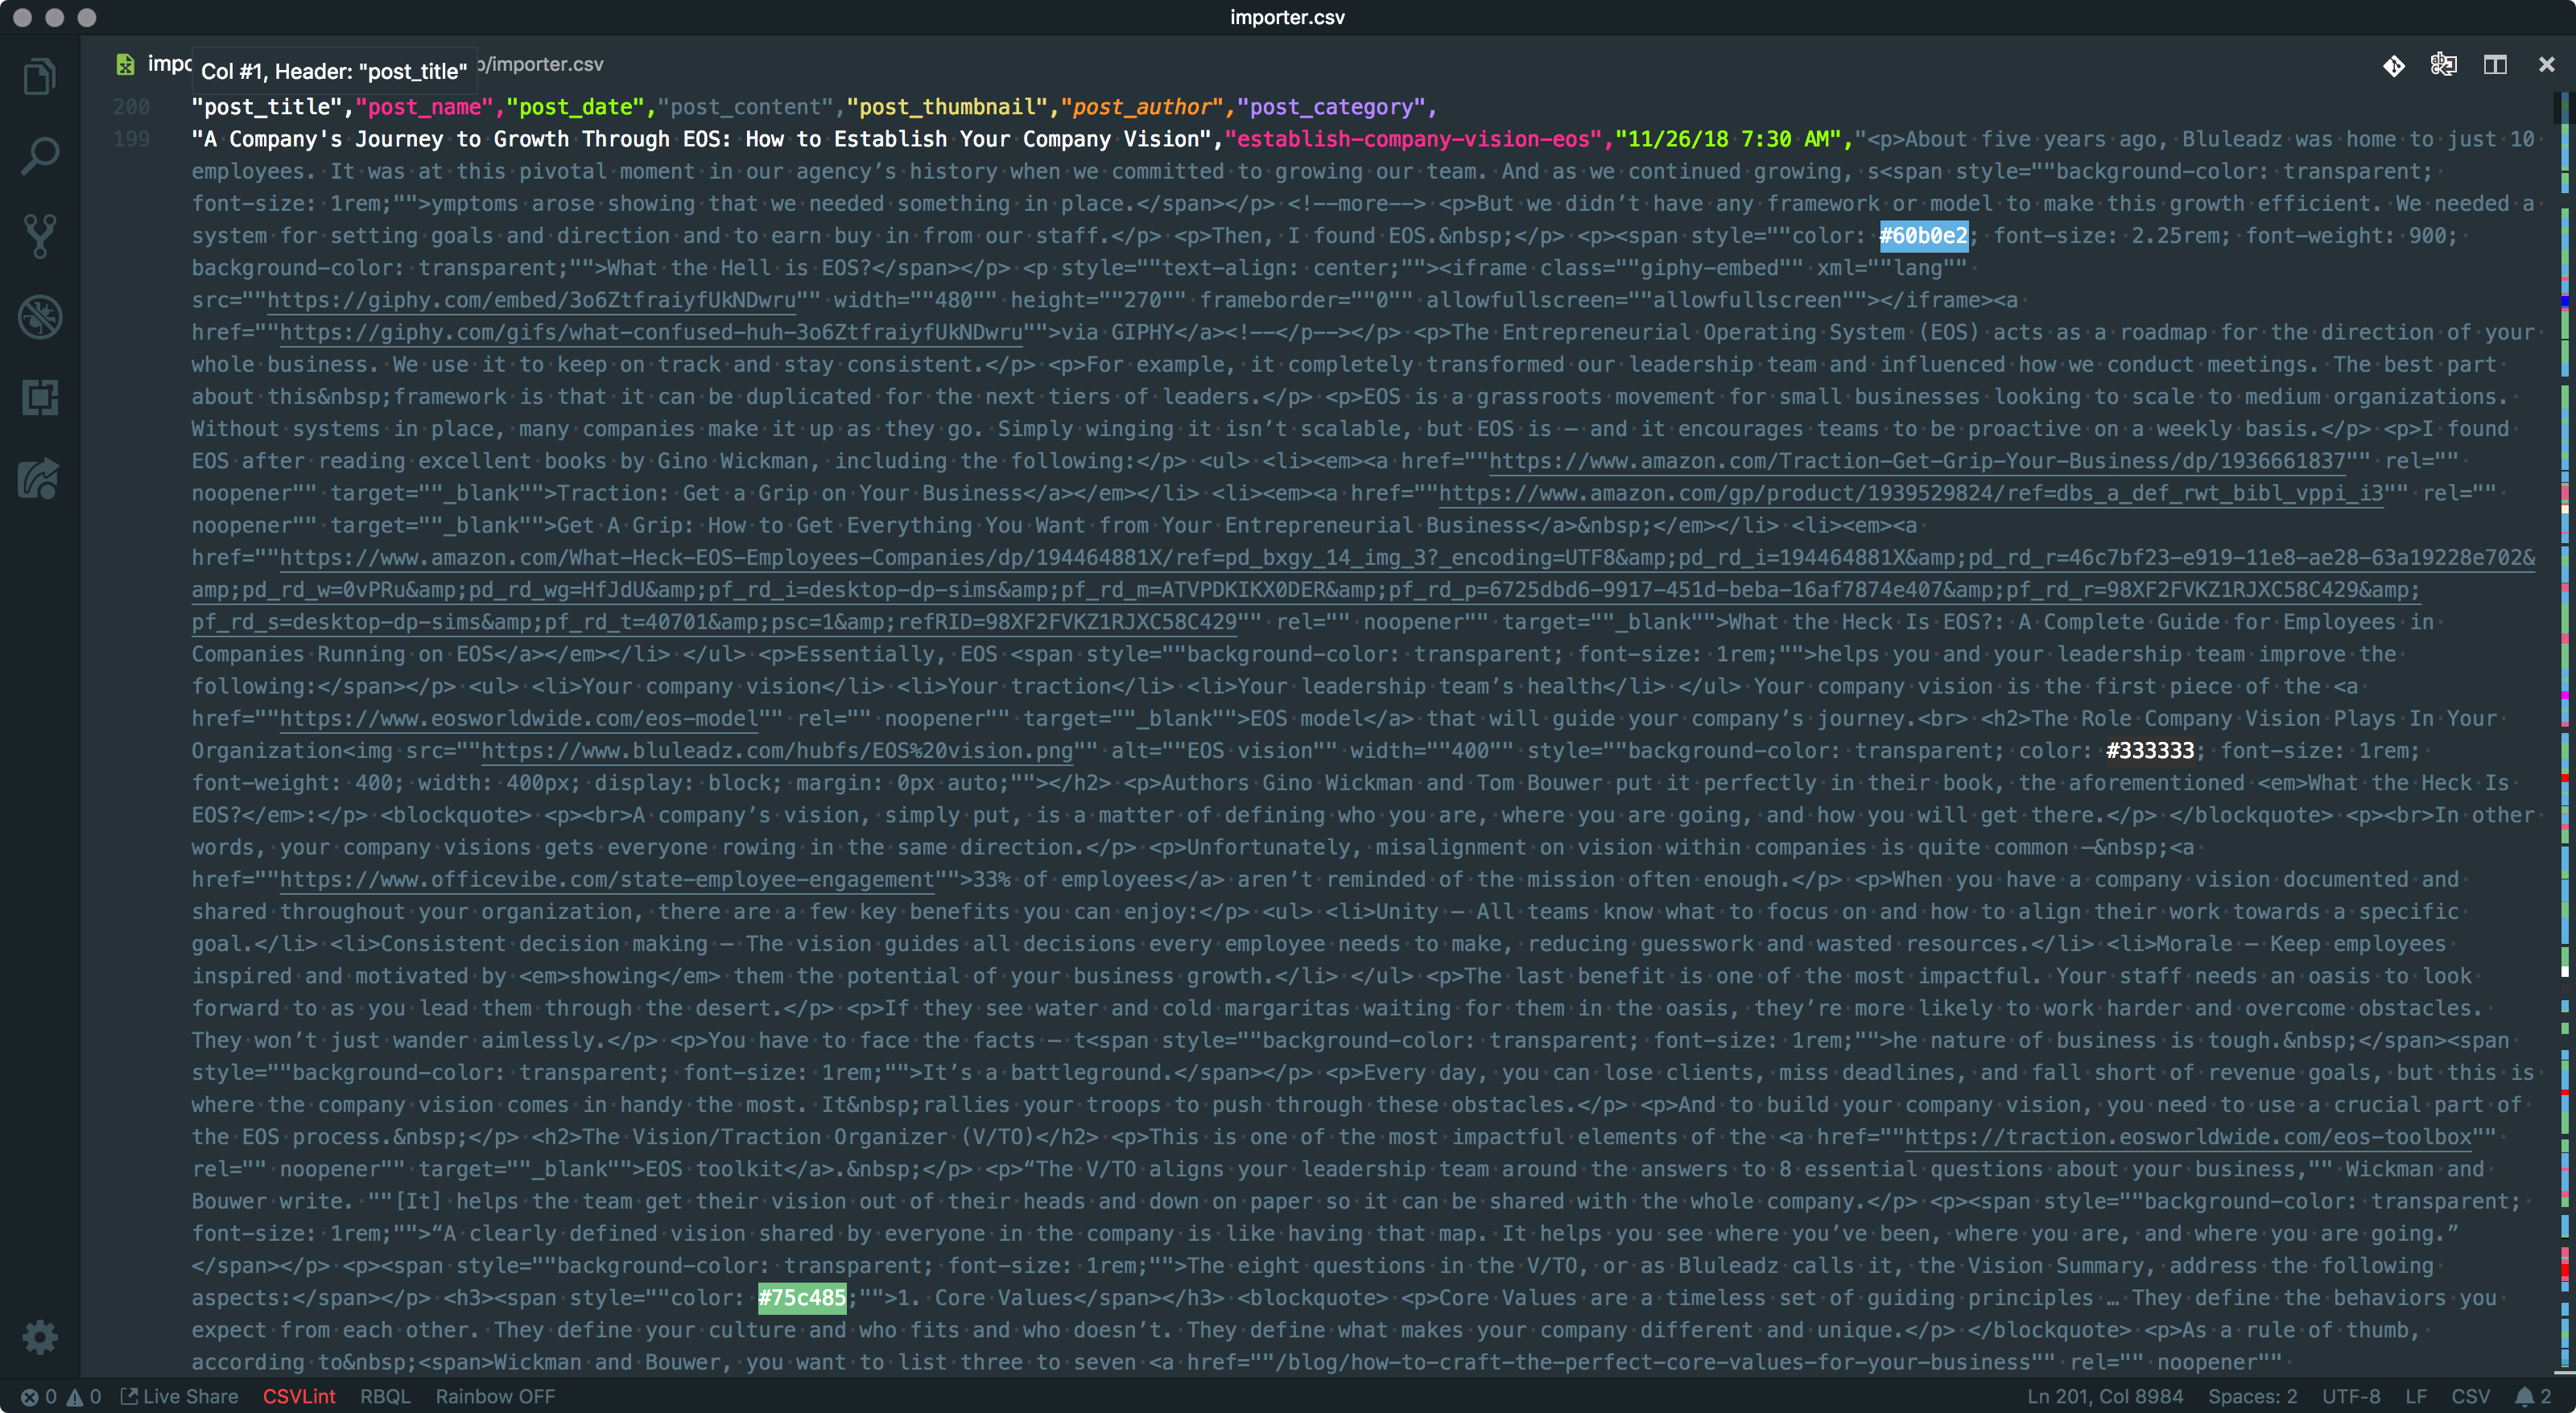Click the CSV file icon on the tab

tap(125, 65)
